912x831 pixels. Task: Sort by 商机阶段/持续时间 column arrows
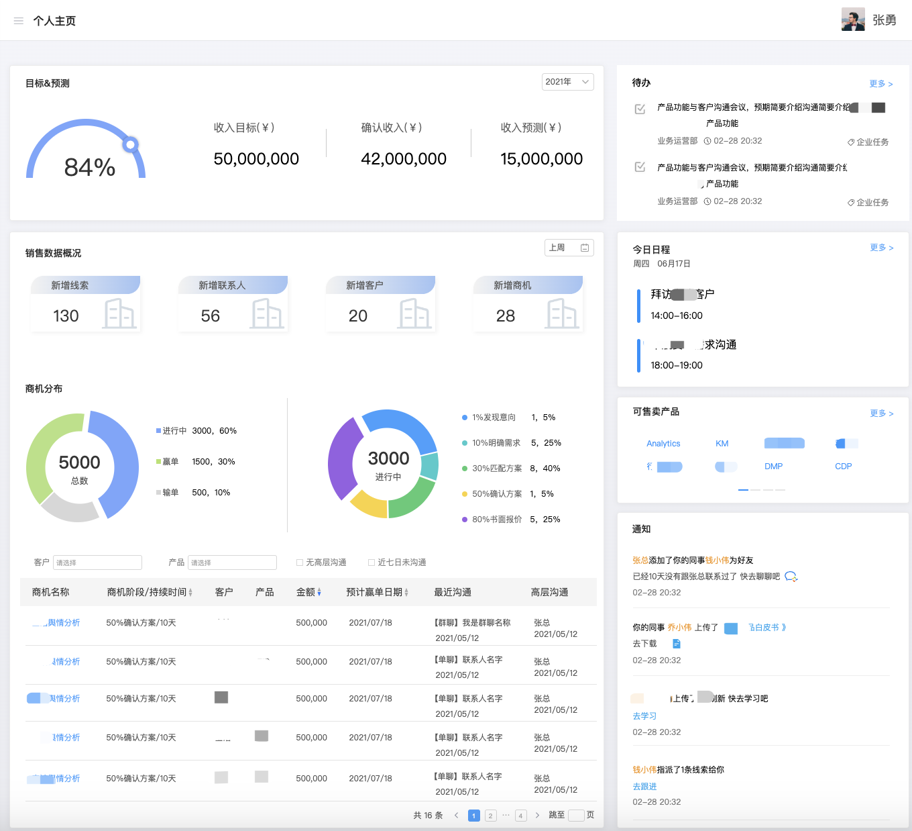[190, 593]
